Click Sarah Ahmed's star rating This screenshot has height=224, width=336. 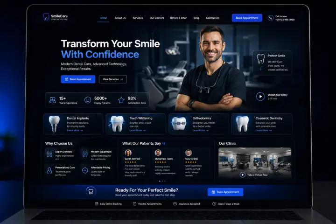[x=131, y=162]
